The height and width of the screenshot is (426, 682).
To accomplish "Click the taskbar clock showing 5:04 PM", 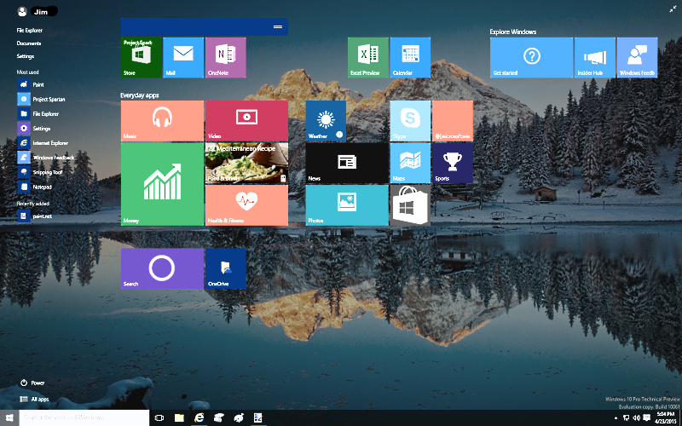I will (666, 417).
